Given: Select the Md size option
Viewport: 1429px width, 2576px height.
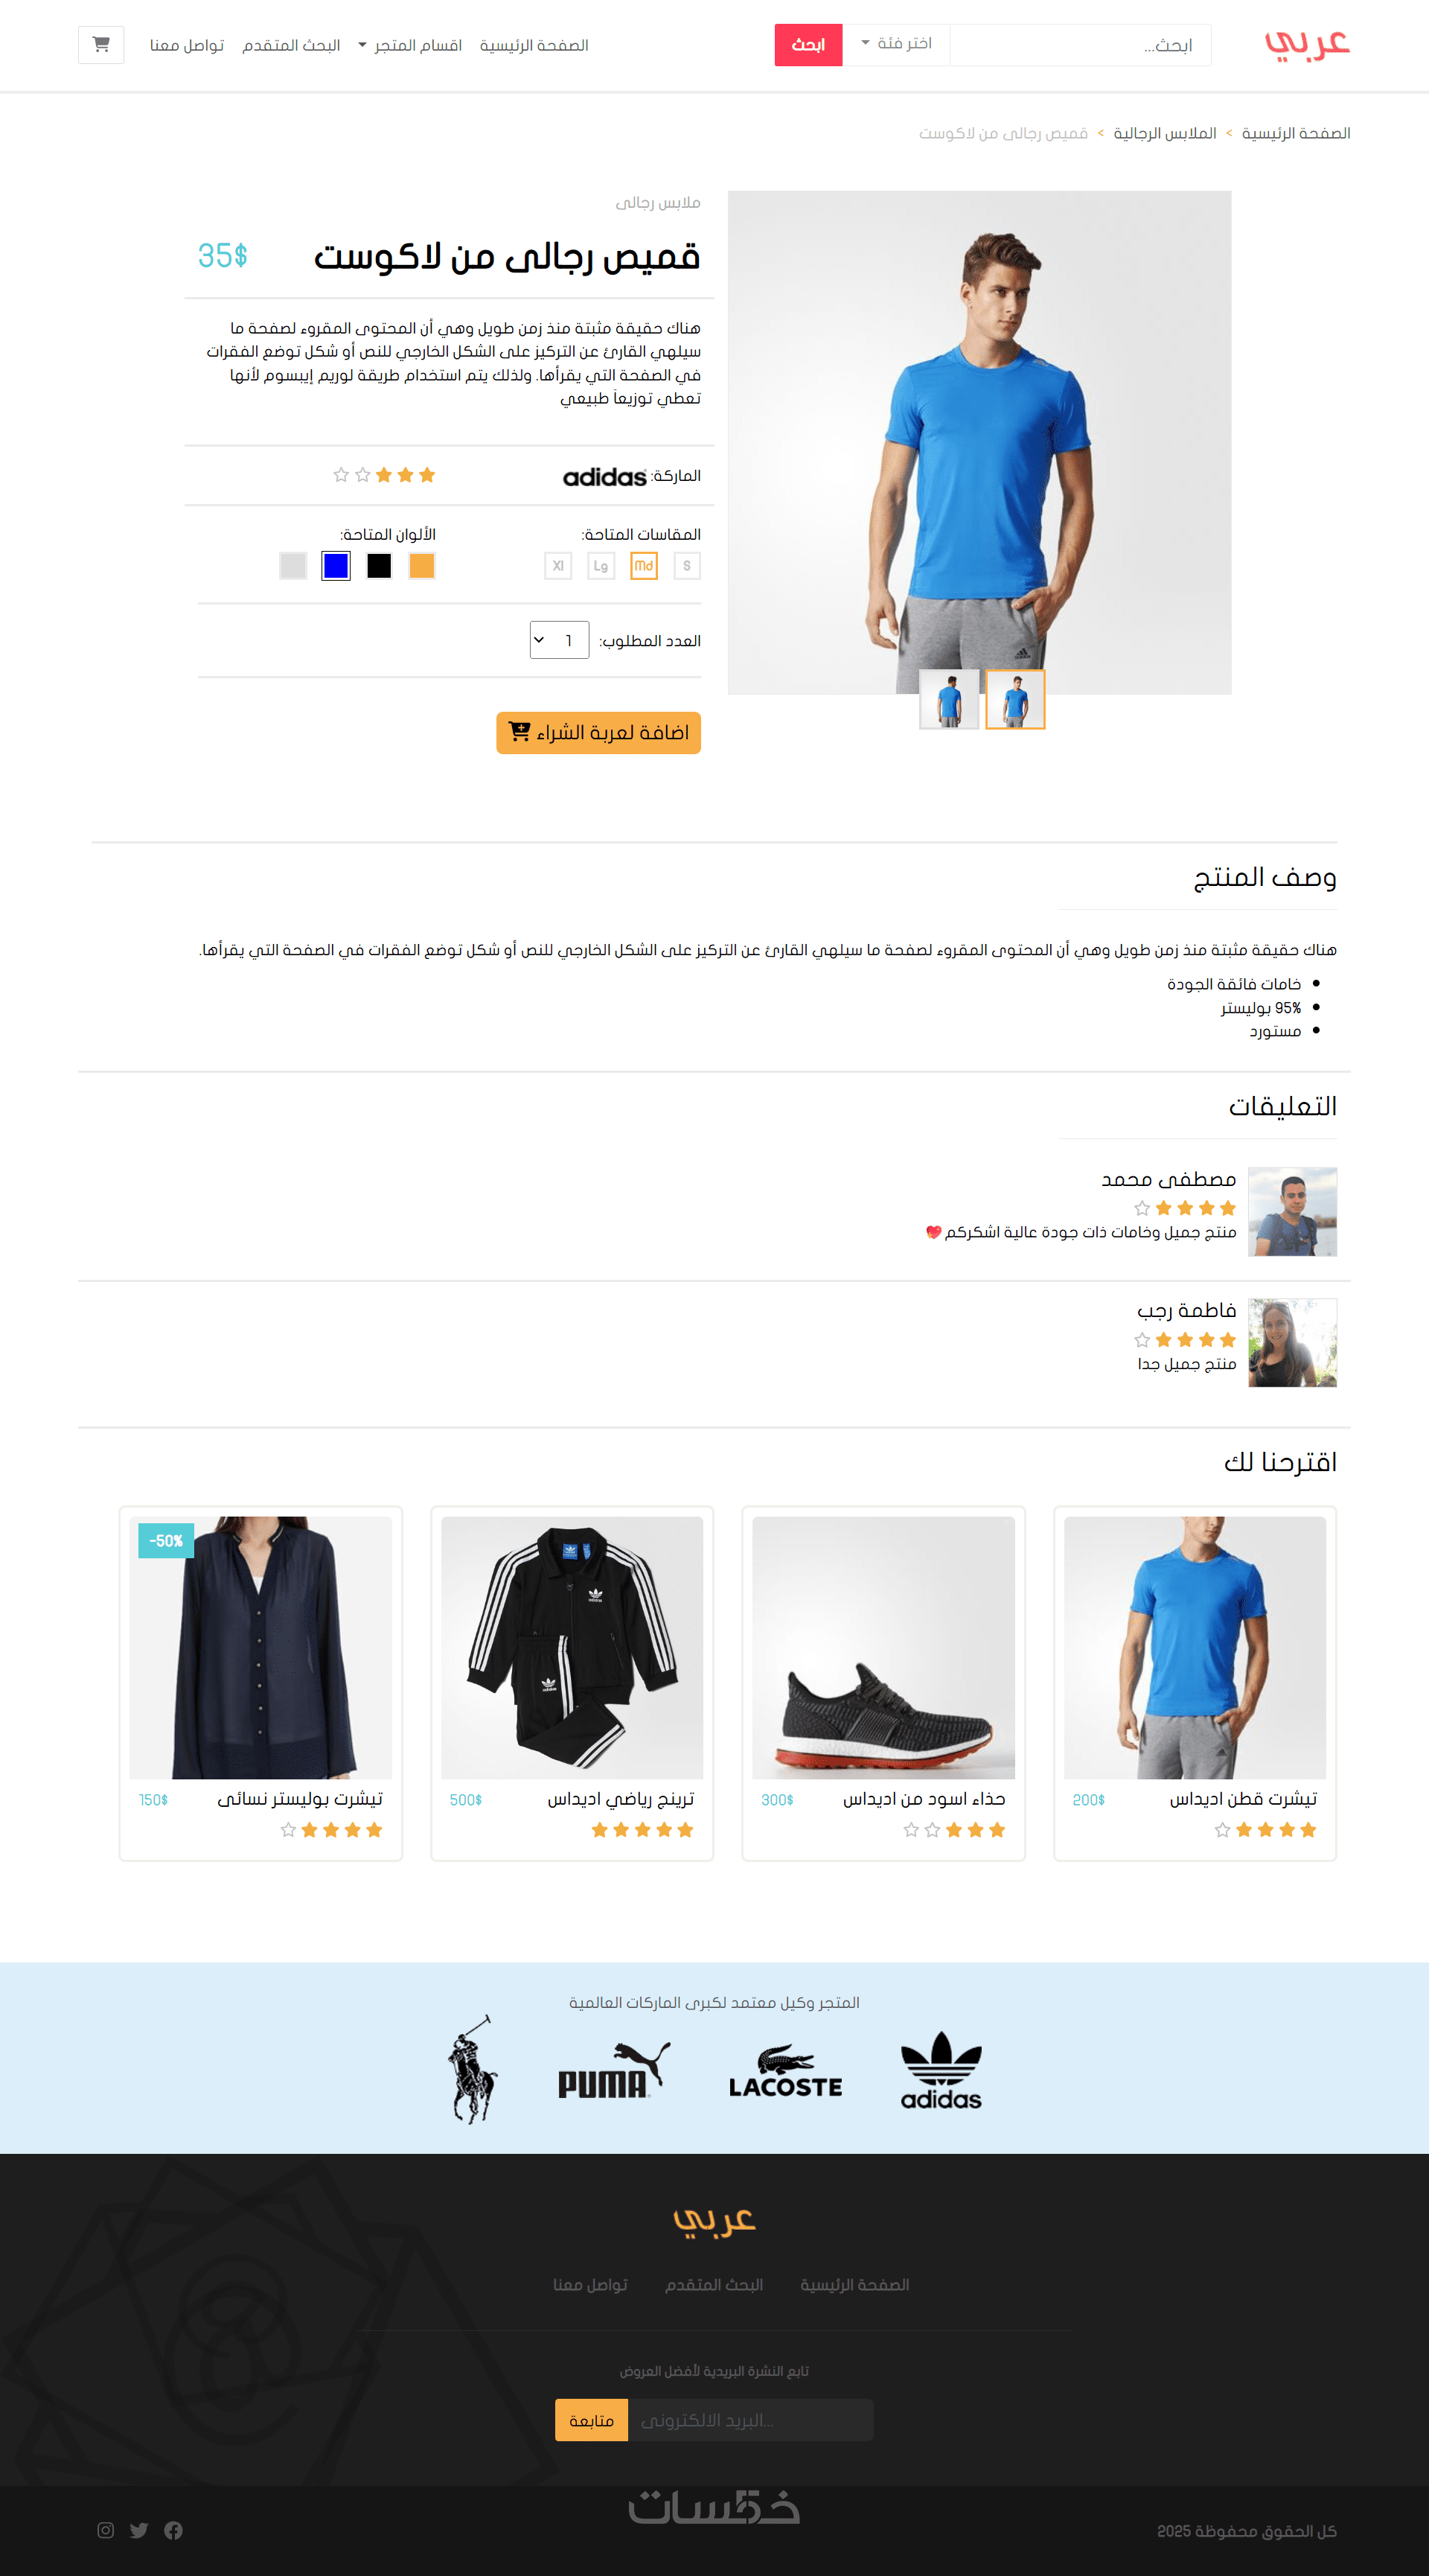Looking at the screenshot, I should click(x=644, y=566).
